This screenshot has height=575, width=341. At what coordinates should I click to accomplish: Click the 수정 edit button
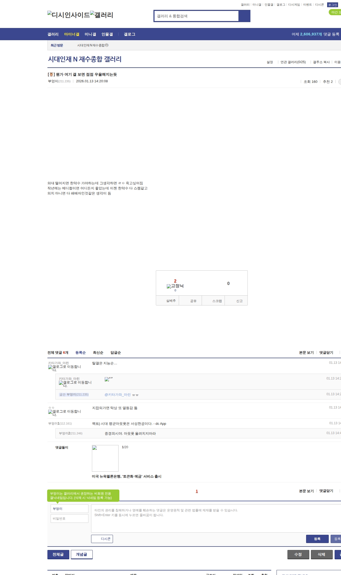point(298,554)
